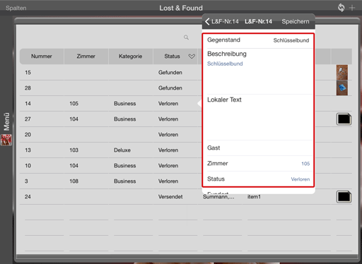Open the search magnifier icon
This screenshot has width=362, height=264.
[186, 37]
